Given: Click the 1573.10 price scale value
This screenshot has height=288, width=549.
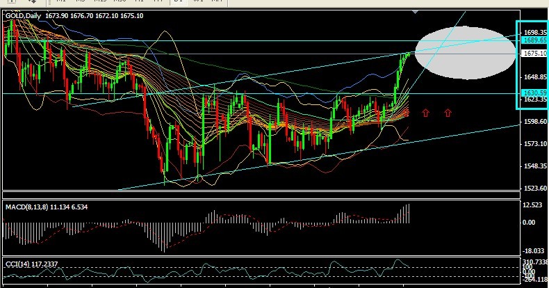Looking at the screenshot, I should point(535,143).
